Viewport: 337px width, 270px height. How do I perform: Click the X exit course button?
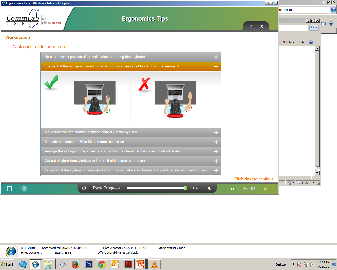click(262, 26)
